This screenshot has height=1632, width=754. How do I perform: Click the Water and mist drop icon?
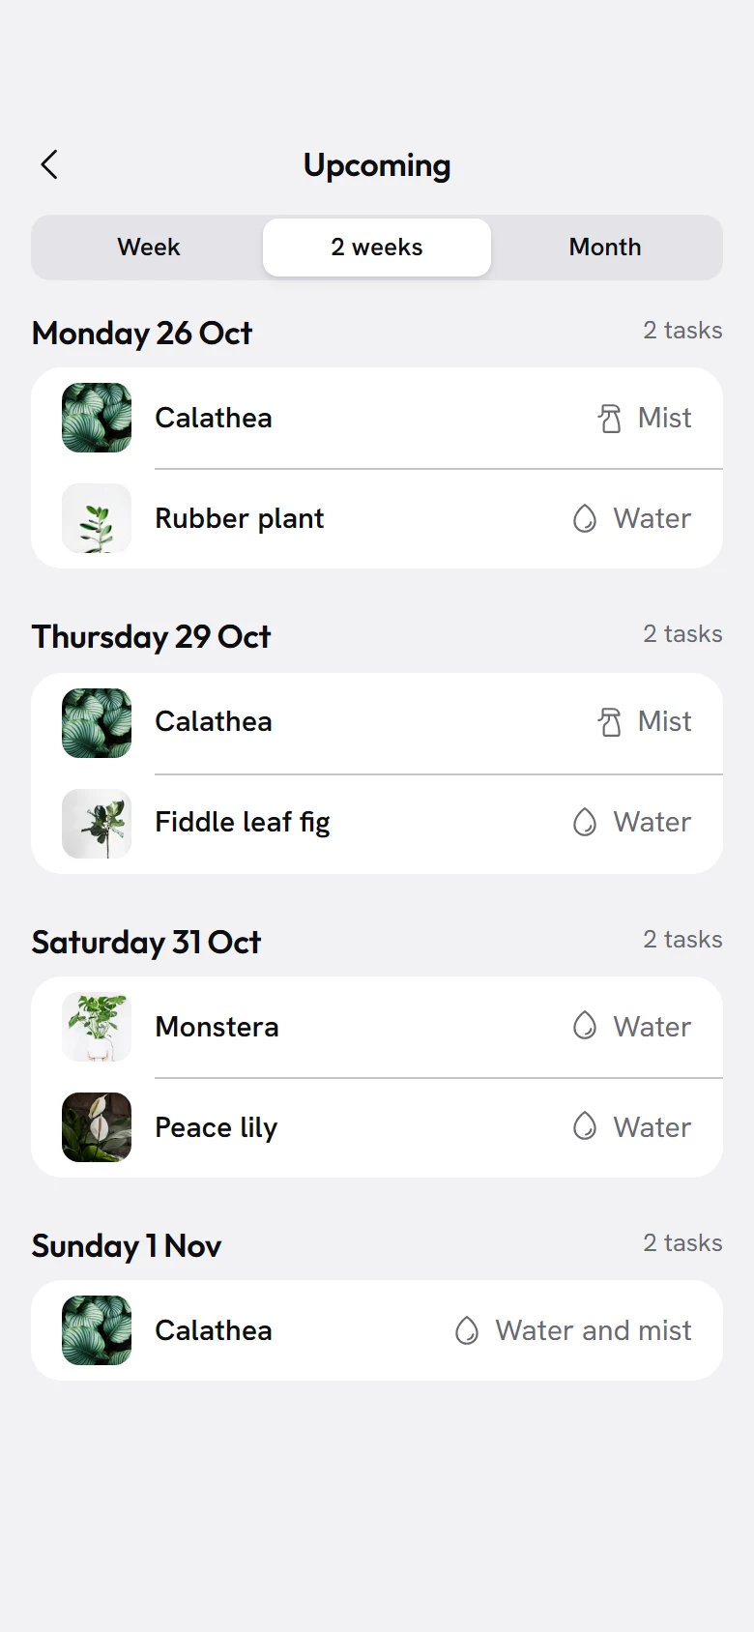[467, 1330]
